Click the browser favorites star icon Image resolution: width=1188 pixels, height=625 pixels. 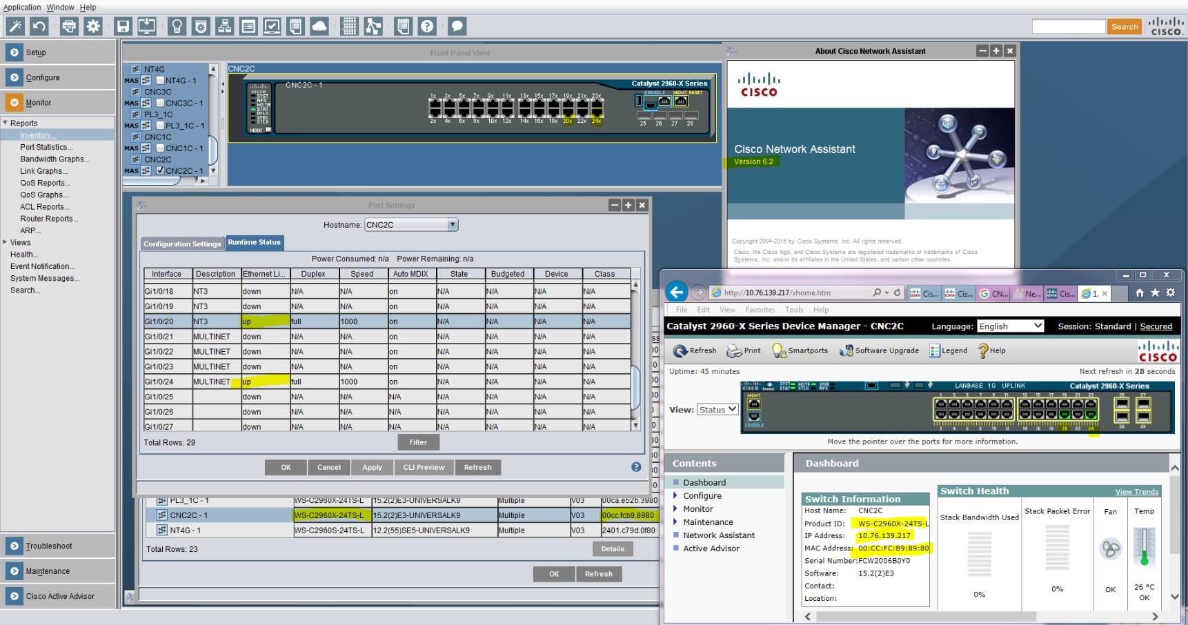pyautogui.click(x=1155, y=292)
